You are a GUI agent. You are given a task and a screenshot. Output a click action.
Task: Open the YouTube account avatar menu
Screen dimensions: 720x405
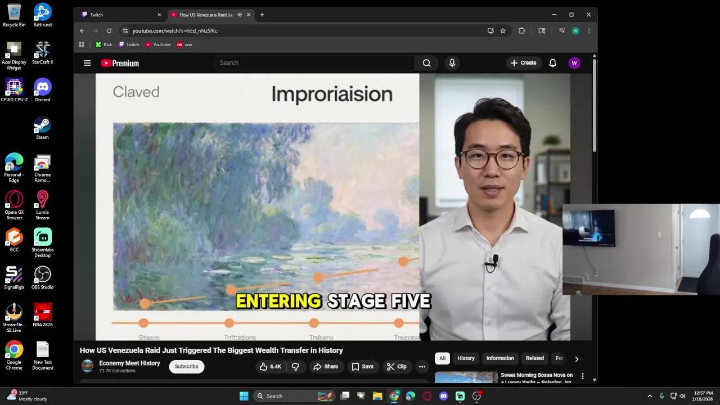tap(574, 63)
